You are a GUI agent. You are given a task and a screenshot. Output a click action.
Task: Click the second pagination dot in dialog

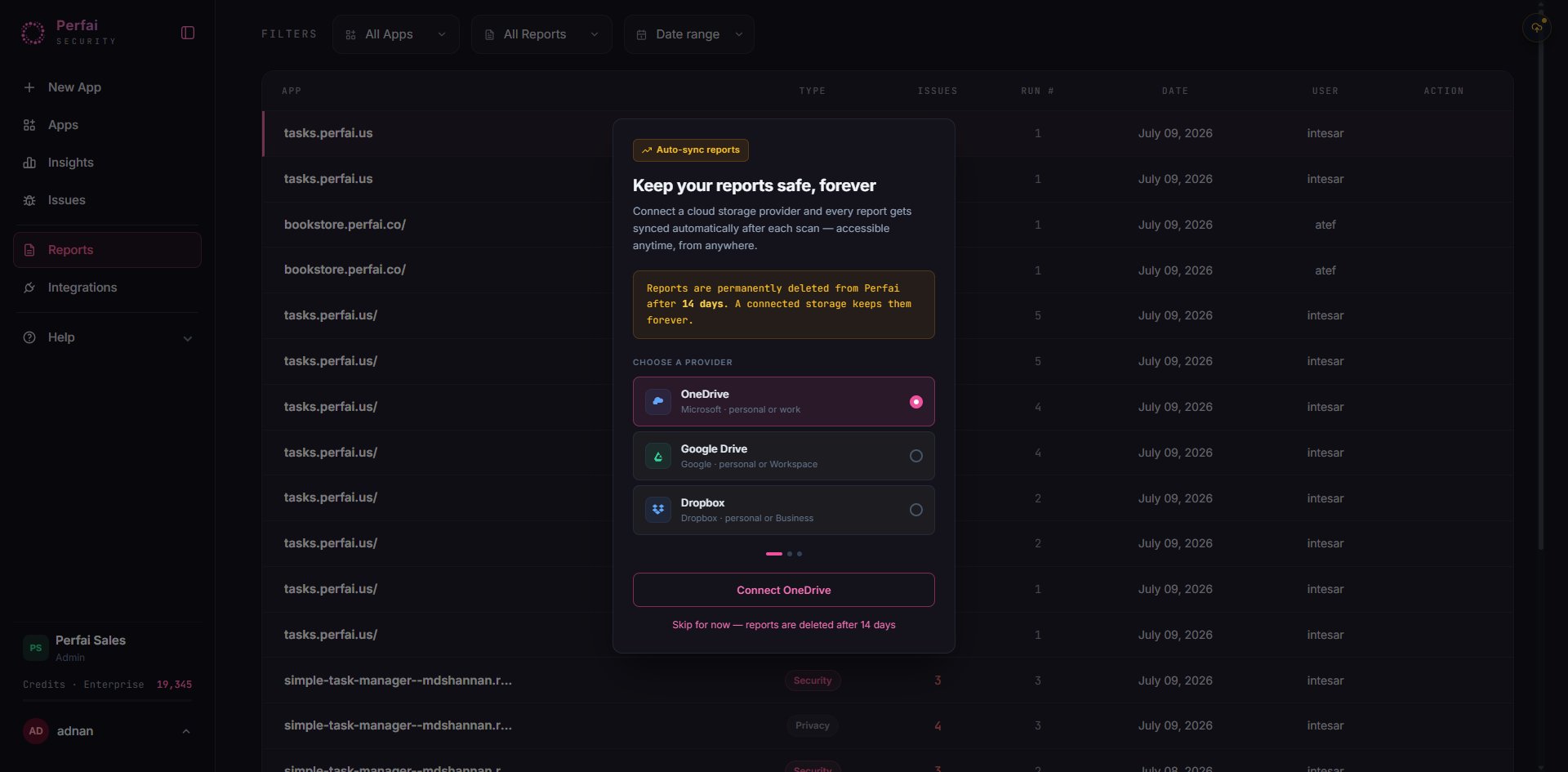(790, 554)
